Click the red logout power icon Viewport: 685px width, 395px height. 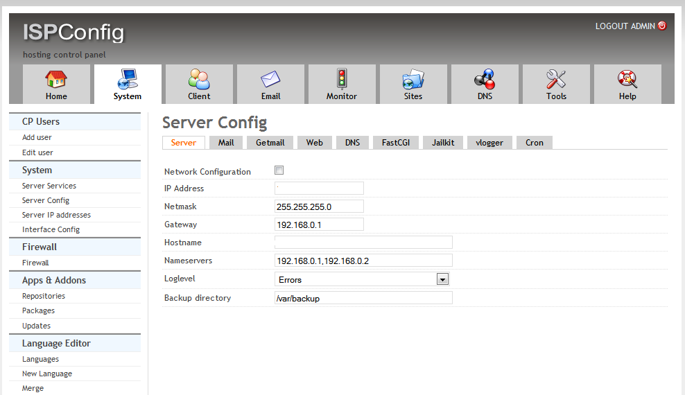(x=662, y=26)
